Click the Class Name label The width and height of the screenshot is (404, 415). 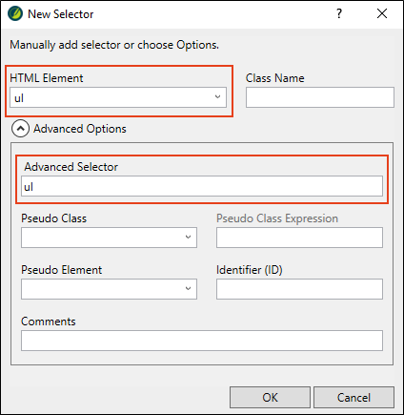click(x=275, y=78)
